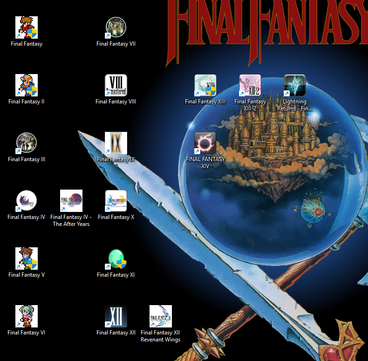
Task: Select the Final Fantasy V sprite icon
Action: click(27, 259)
